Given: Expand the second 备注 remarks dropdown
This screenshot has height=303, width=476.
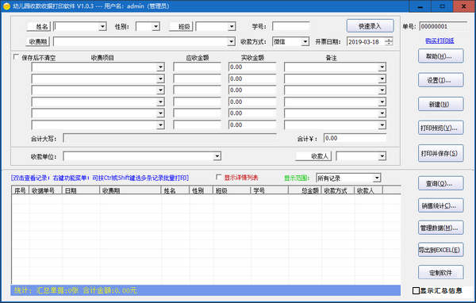Looking at the screenshot, I should point(382,79).
